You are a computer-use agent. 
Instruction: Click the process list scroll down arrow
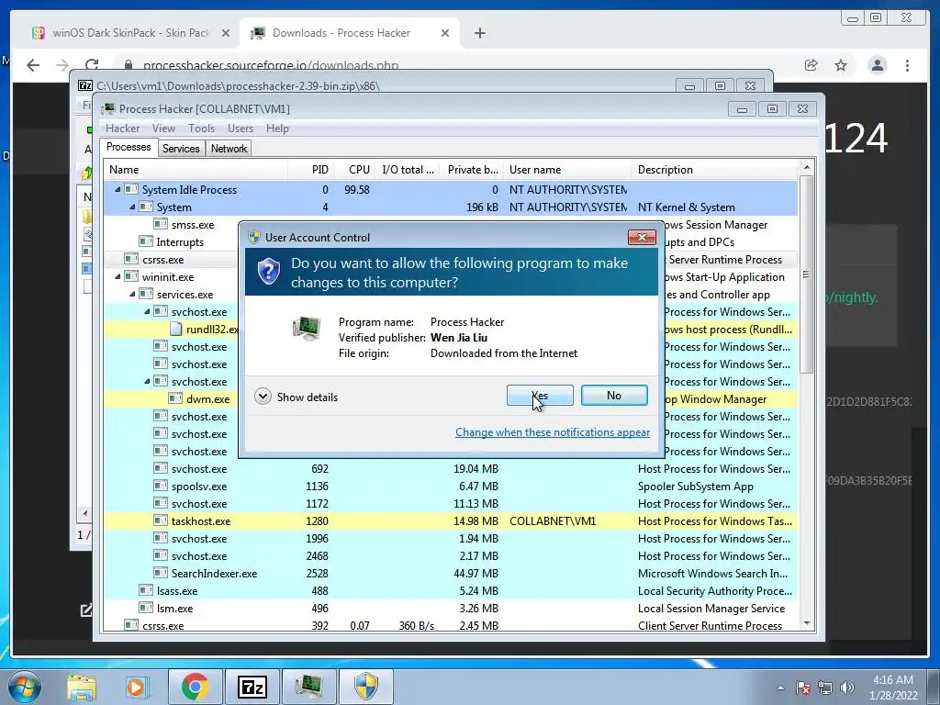[x=807, y=623]
